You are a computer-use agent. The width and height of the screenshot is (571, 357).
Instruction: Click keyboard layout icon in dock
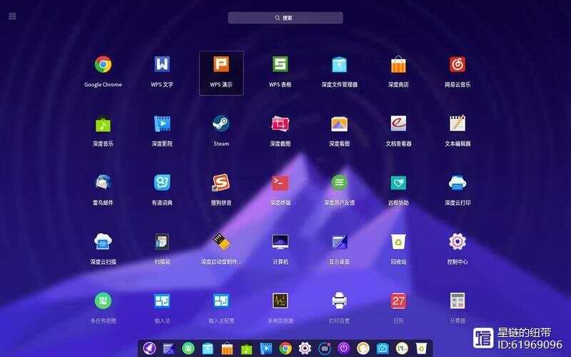[x=325, y=348]
